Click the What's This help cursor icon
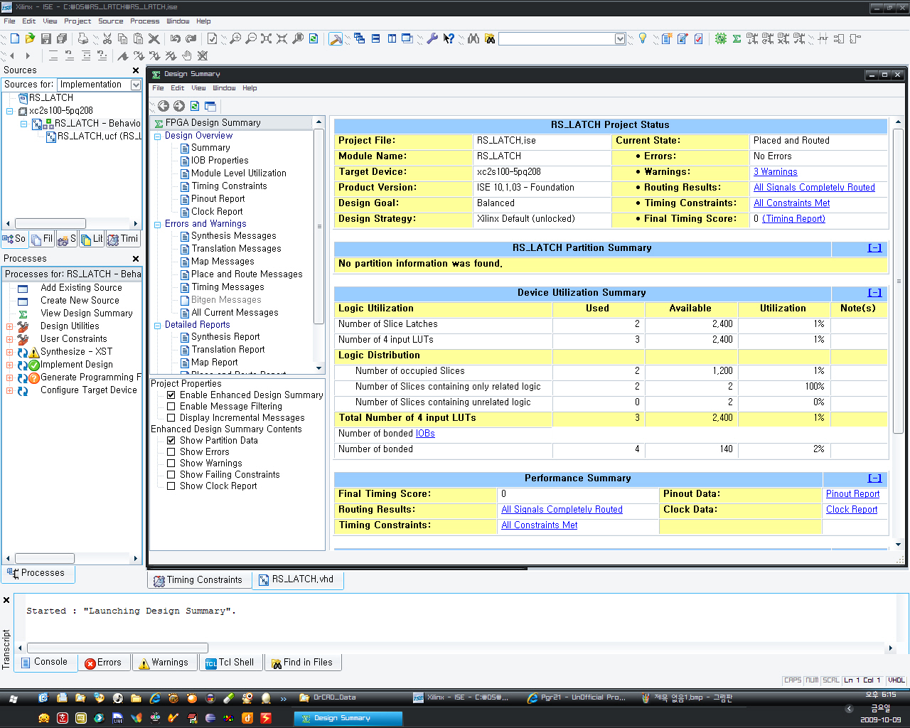This screenshot has width=910, height=728. pyautogui.click(x=449, y=38)
